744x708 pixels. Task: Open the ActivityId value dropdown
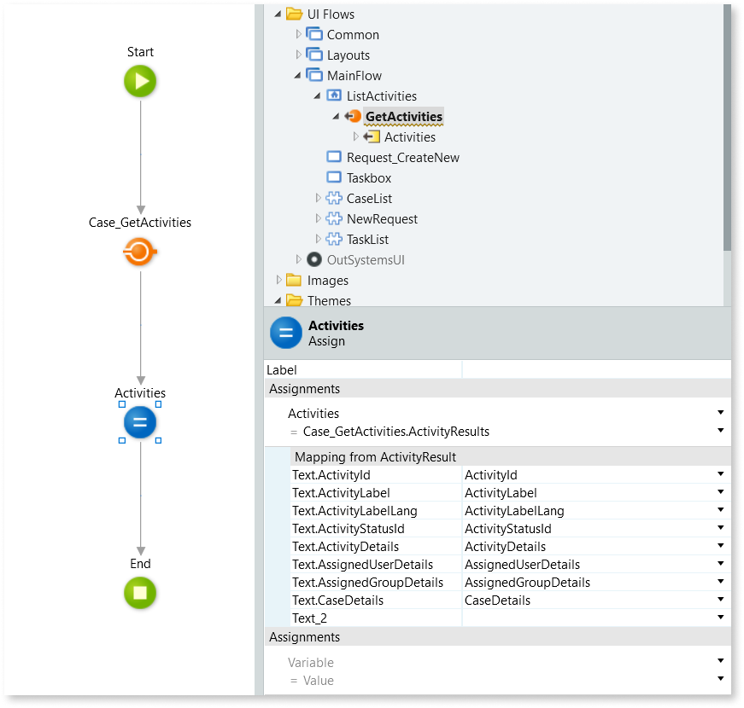[720, 474]
